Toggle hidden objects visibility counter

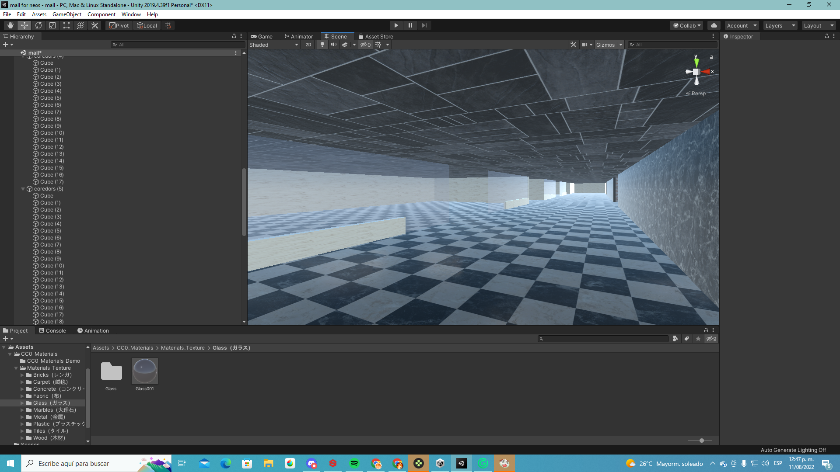point(365,45)
